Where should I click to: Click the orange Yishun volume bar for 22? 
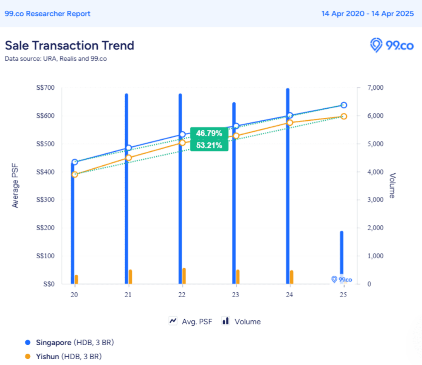(184, 276)
